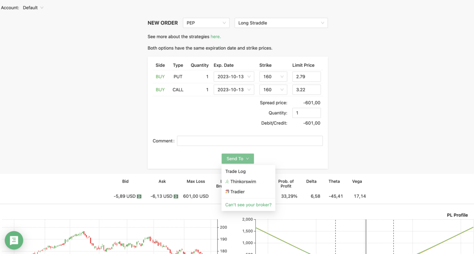This screenshot has height=254, width=474.
Task: Click the Theta value -45,41
Action: (x=336, y=196)
